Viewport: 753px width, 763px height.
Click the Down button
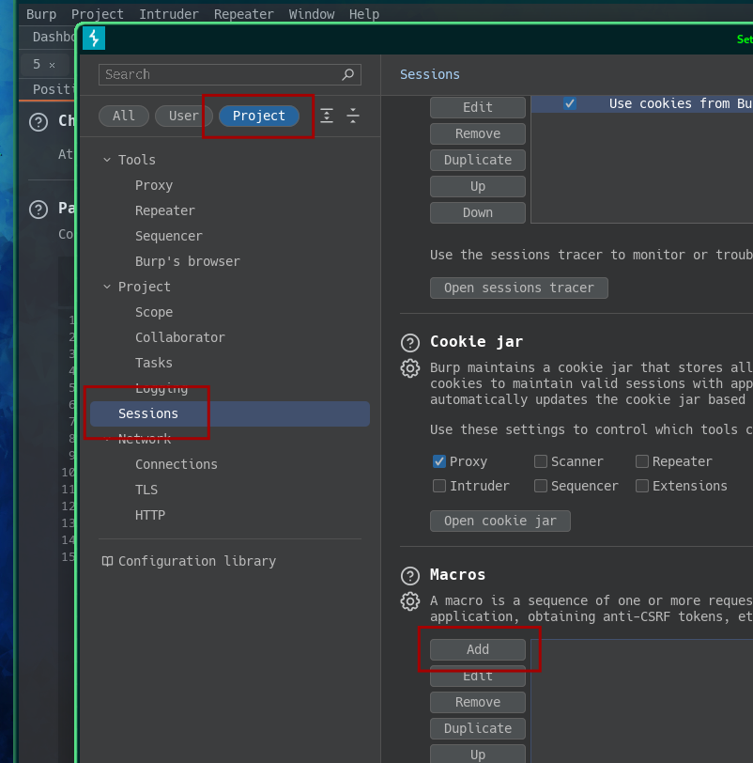(x=477, y=212)
